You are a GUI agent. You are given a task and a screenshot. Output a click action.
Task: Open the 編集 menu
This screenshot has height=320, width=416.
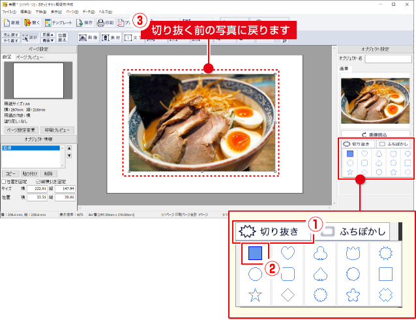[25, 12]
